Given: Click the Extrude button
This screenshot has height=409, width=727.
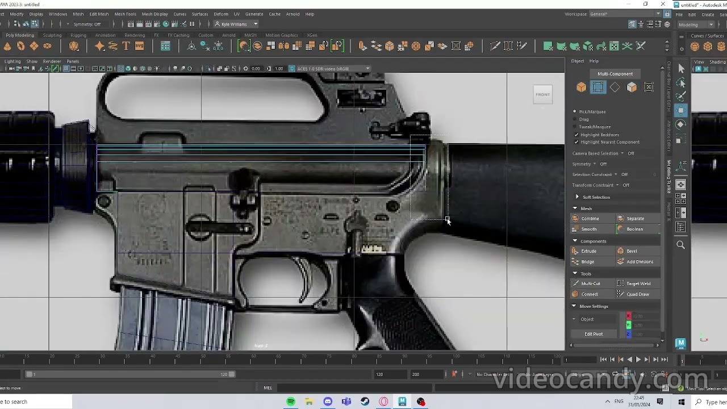Looking at the screenshot, I should tap(591, 251).
